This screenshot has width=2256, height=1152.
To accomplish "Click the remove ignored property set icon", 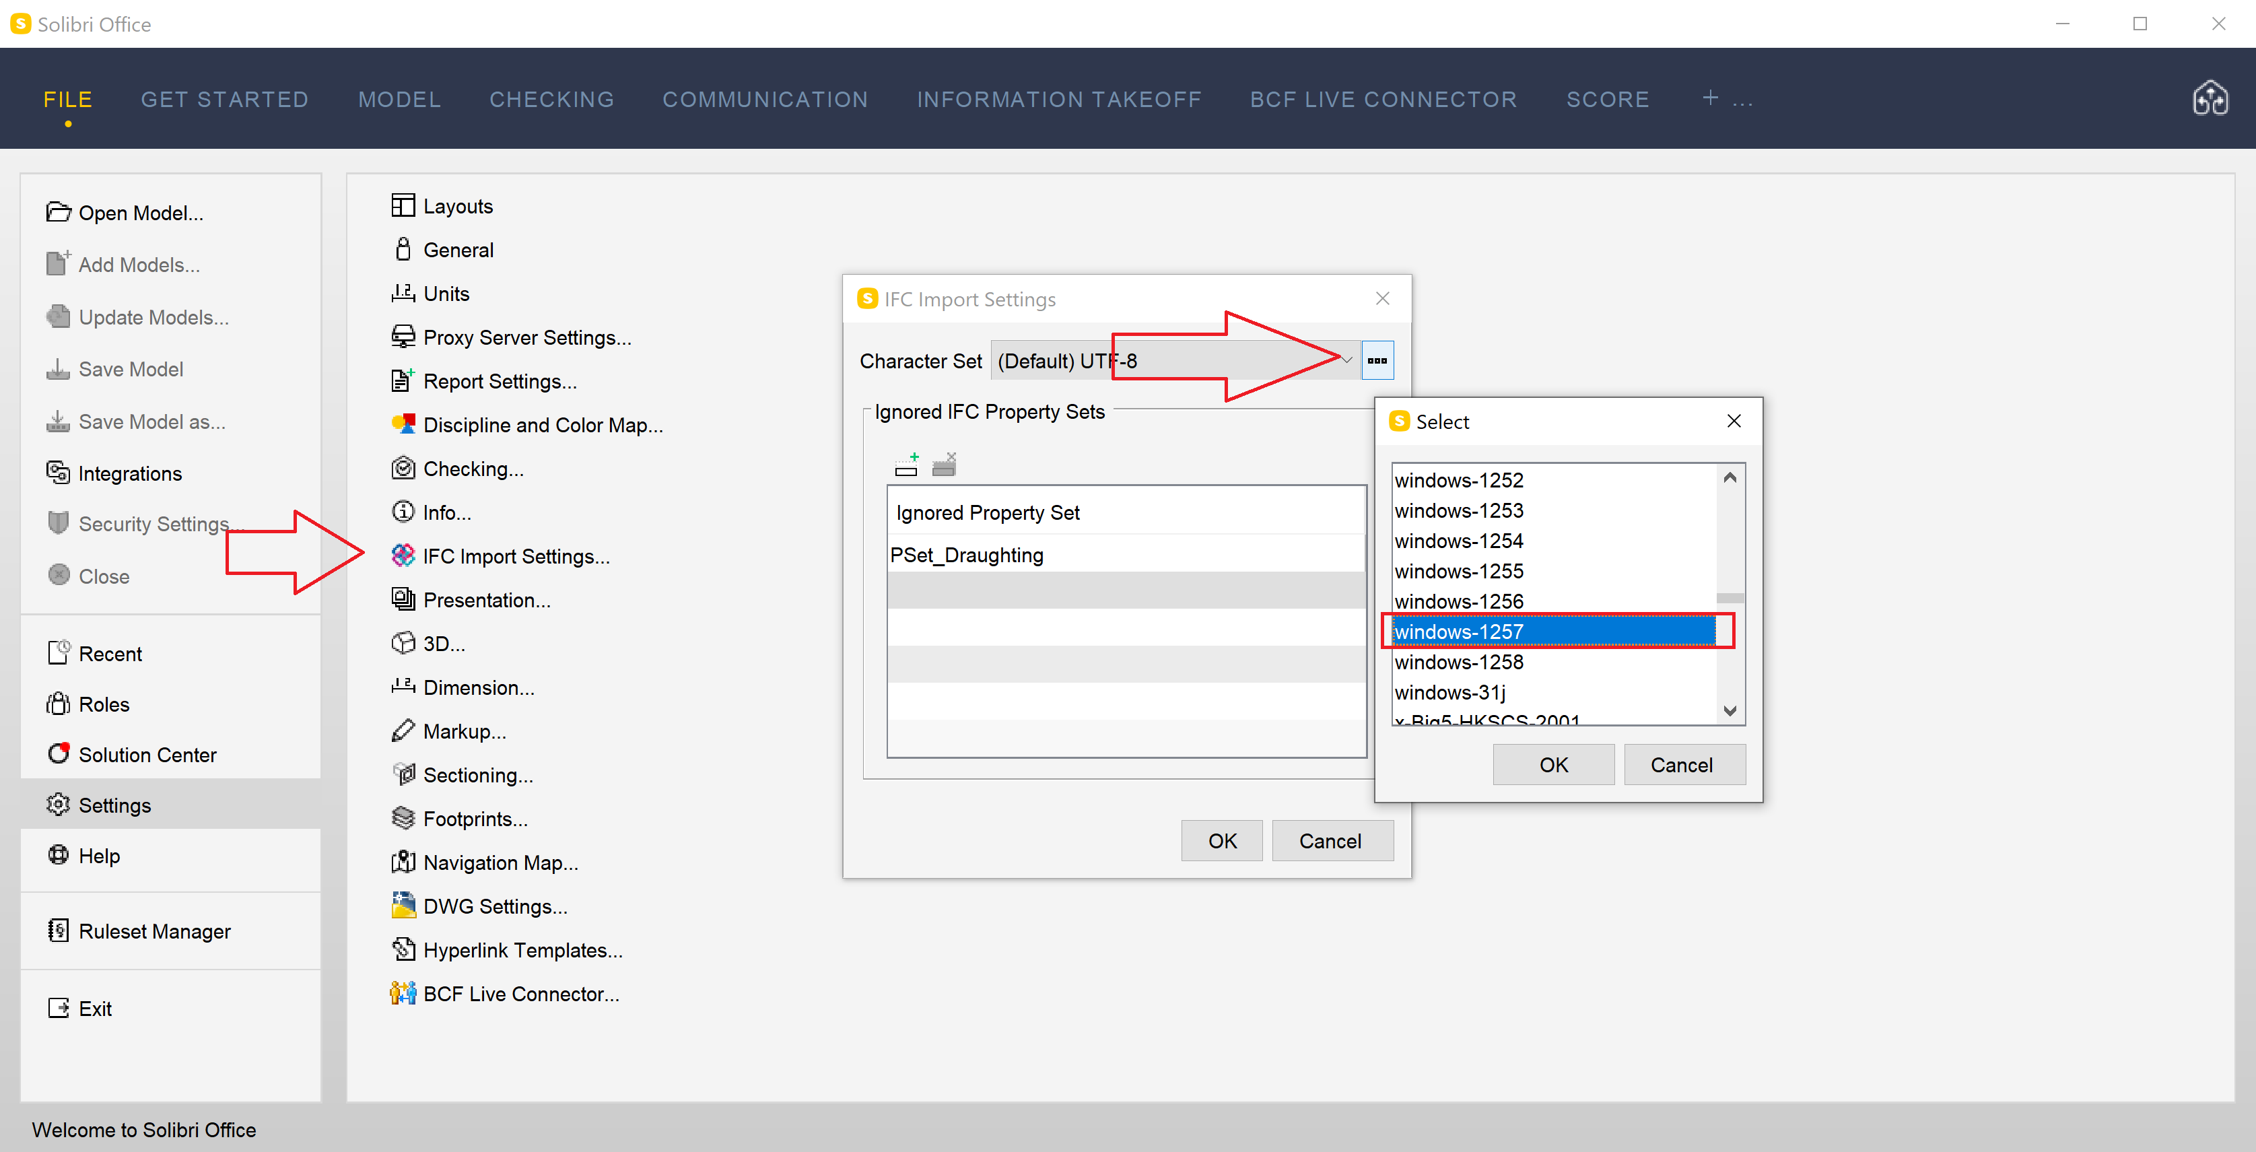I will [x=944, y=465].
